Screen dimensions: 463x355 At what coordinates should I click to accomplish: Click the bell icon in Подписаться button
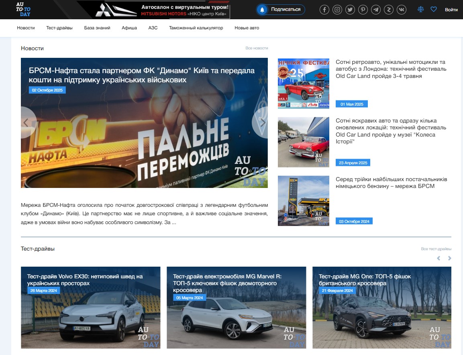click(x=262, y=10)
